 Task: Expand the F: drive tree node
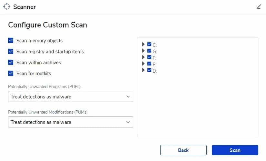tap(143, 57)
